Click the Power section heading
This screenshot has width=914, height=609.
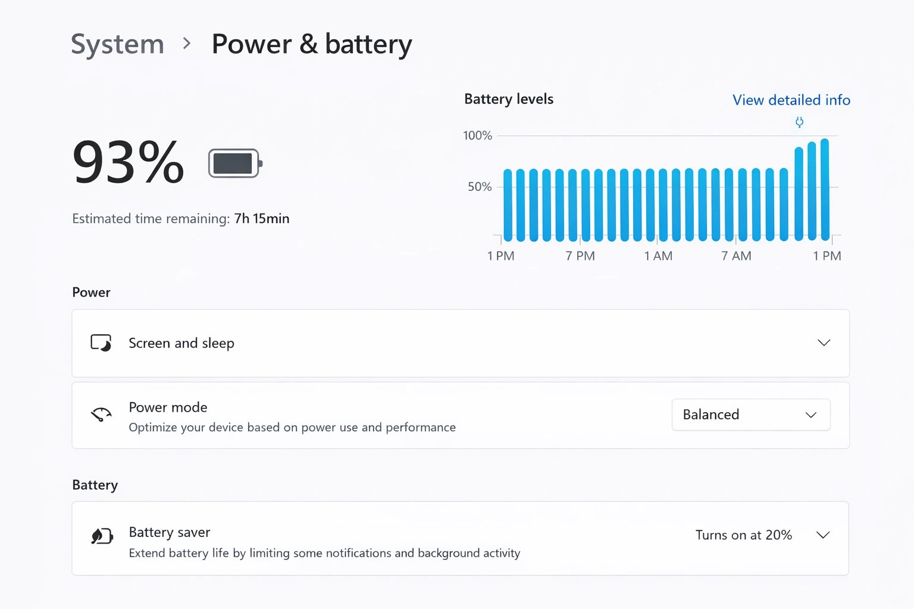(90, 292)
